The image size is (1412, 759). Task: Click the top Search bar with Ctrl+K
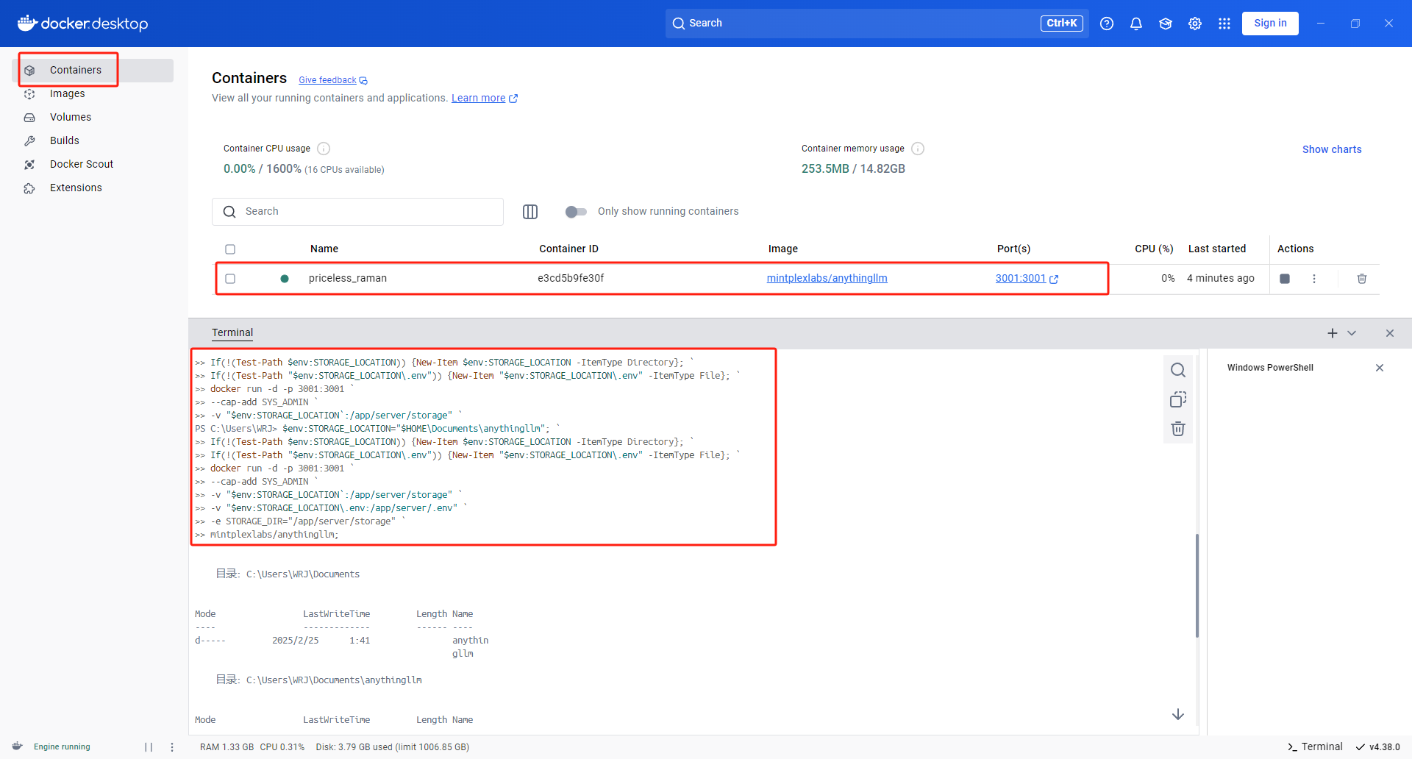pyautogui.click(x=877, y=23)
